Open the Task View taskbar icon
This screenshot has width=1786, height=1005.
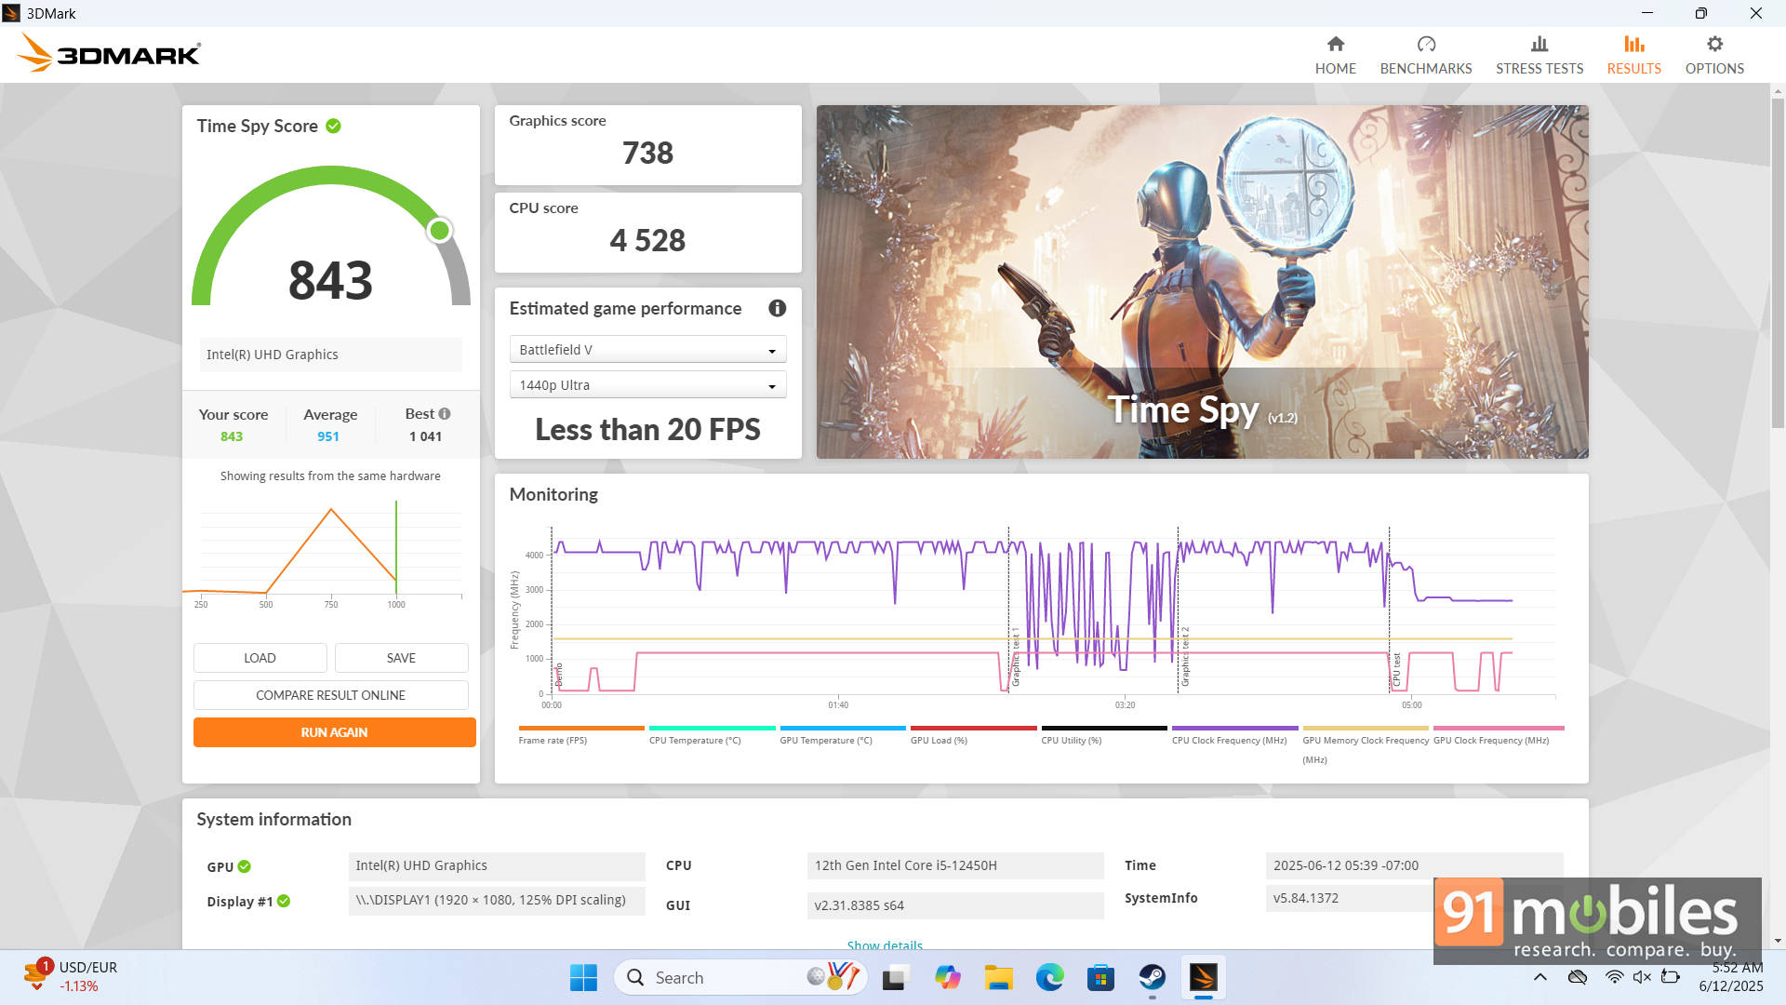895,977
